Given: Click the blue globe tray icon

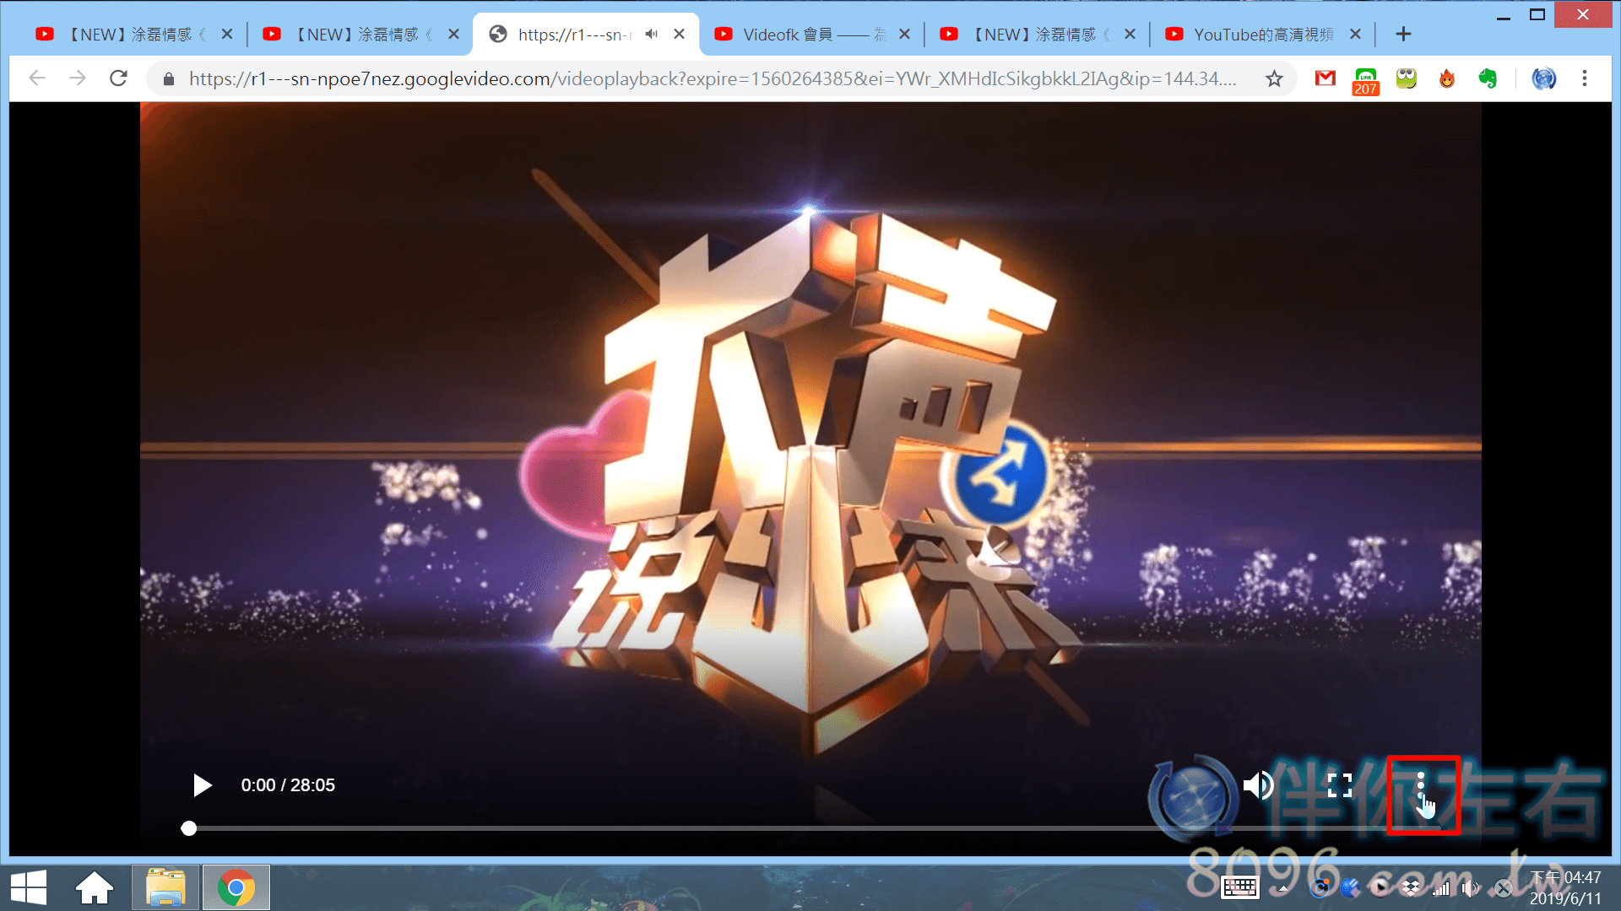Looking at the screenshot, I should pos(1351,887).
